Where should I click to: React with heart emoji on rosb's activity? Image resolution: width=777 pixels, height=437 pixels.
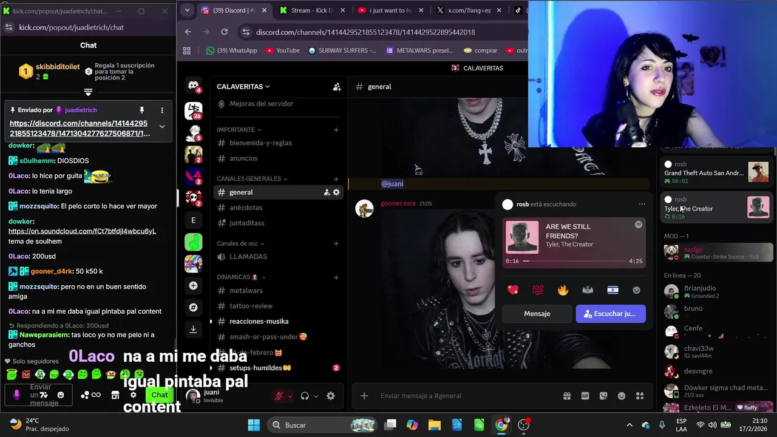(513, 290)
